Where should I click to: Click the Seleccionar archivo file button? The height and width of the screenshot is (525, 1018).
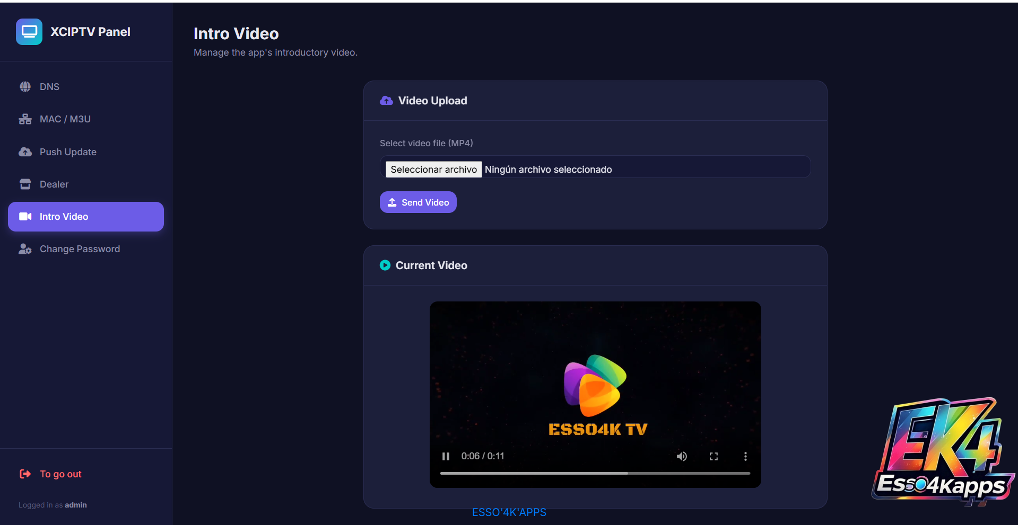click(433, 170)
